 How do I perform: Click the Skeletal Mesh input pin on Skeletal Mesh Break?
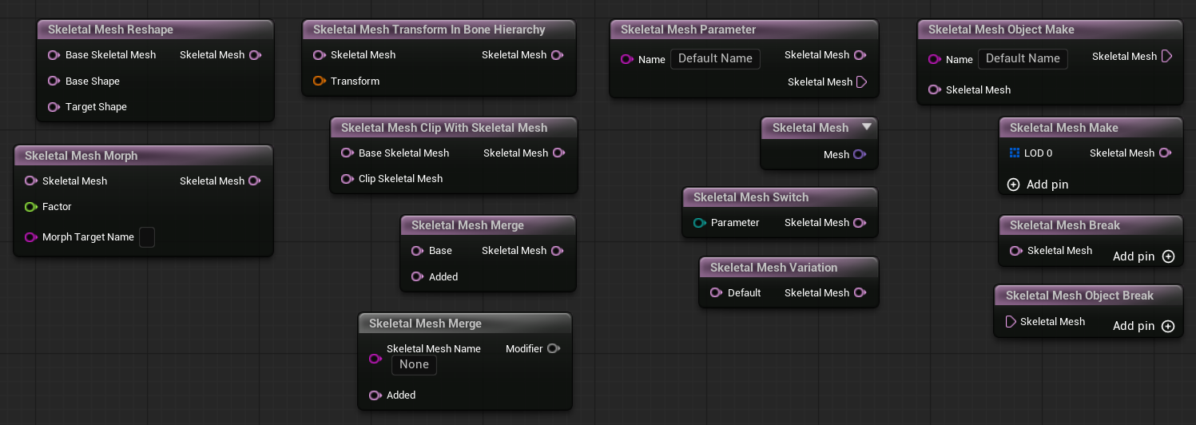[x=1015, y=251]
